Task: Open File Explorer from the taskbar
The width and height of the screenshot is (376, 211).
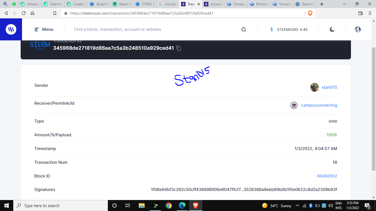Action: (x=141, y=206)
